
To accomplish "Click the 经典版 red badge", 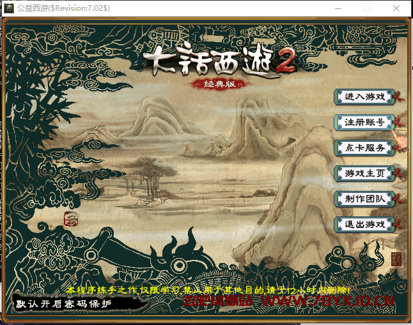I will [x=220, y=84].
